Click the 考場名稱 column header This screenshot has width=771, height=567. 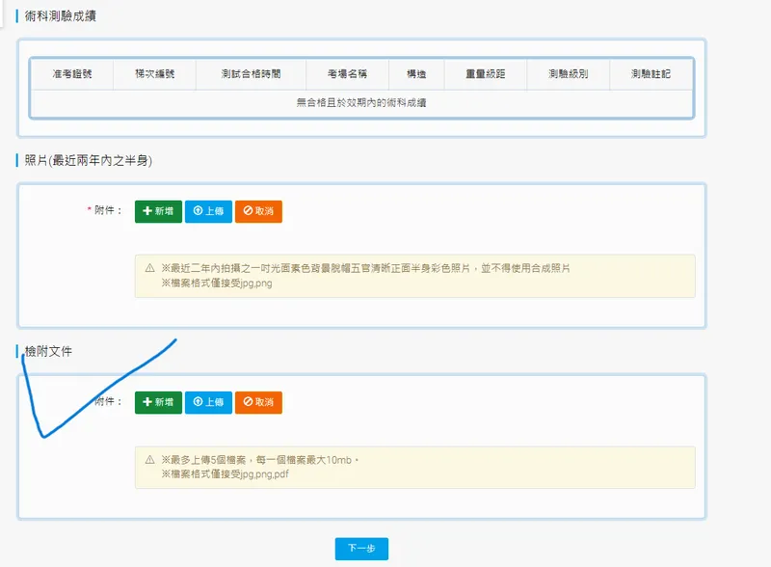point(347,74)
